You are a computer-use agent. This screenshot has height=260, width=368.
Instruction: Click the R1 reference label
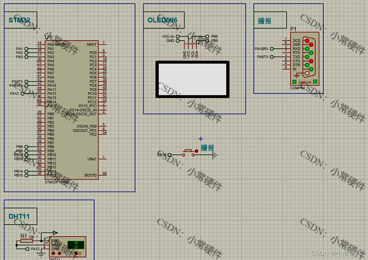[24, 236]
